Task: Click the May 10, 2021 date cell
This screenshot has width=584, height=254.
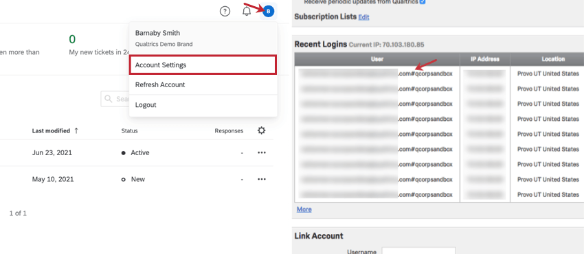Action: click(53, 179)
